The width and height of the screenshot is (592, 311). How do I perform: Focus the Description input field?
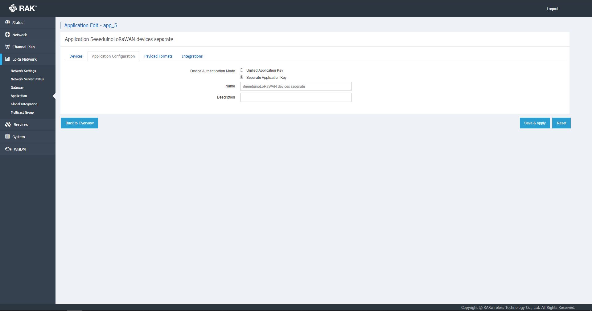pos(296,98)
